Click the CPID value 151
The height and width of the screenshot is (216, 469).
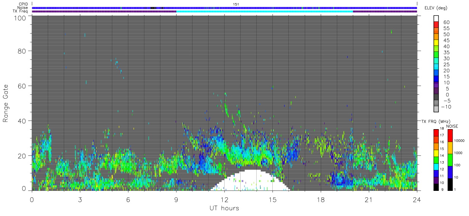(x=236, y=4)
